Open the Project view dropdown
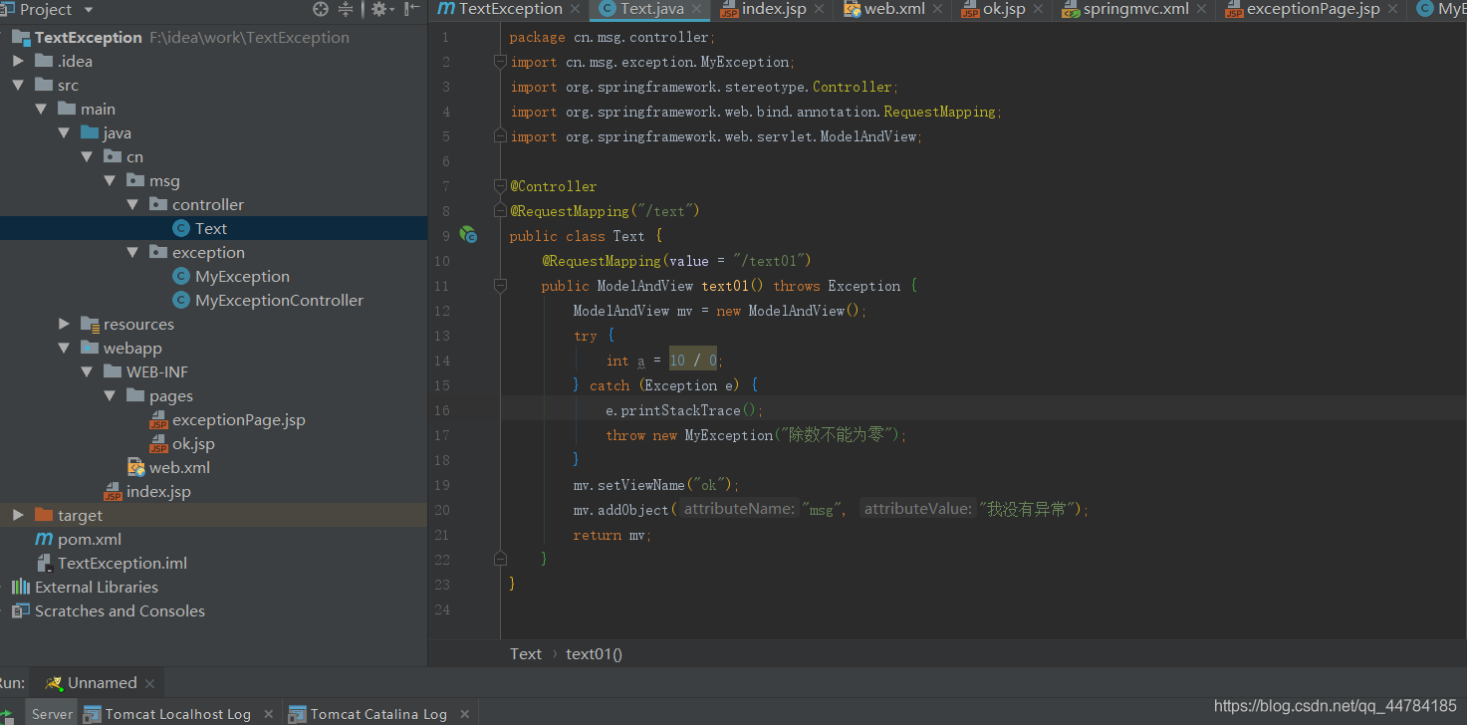Screen dimensions: 1467x725 click(x=89, y=9)
